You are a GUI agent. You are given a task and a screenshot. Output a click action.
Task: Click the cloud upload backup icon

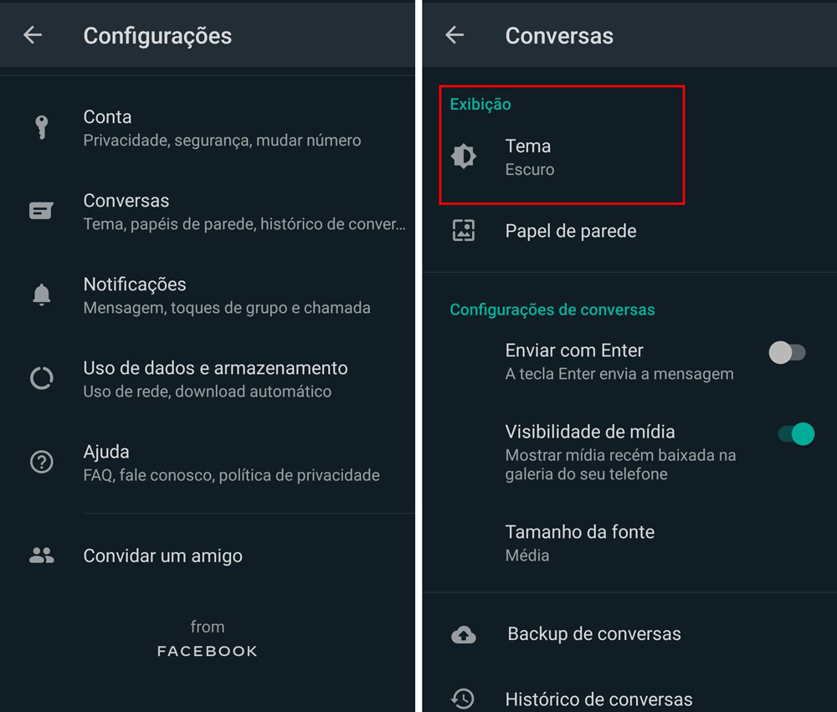tap(464, 634)
